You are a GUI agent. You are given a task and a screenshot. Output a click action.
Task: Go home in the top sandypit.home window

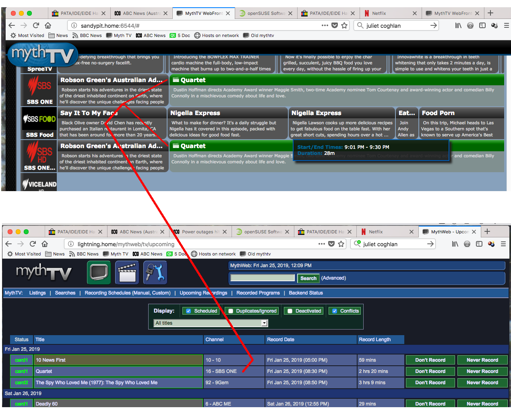[48, 25]
